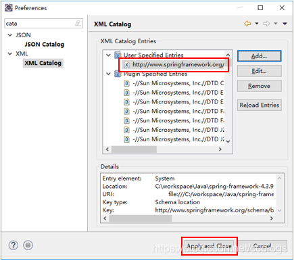
Task: Click DTD icon of first 'DTD J2' entry
Action: coord(127,130)
